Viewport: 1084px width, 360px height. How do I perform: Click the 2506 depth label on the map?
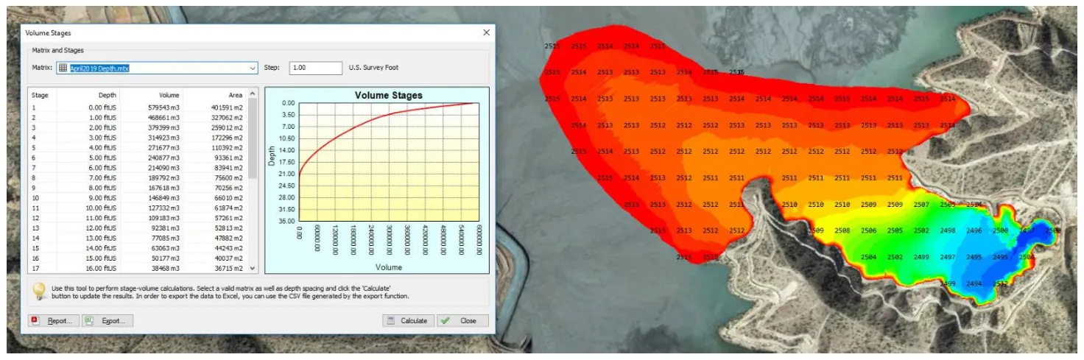coord(868,231)
